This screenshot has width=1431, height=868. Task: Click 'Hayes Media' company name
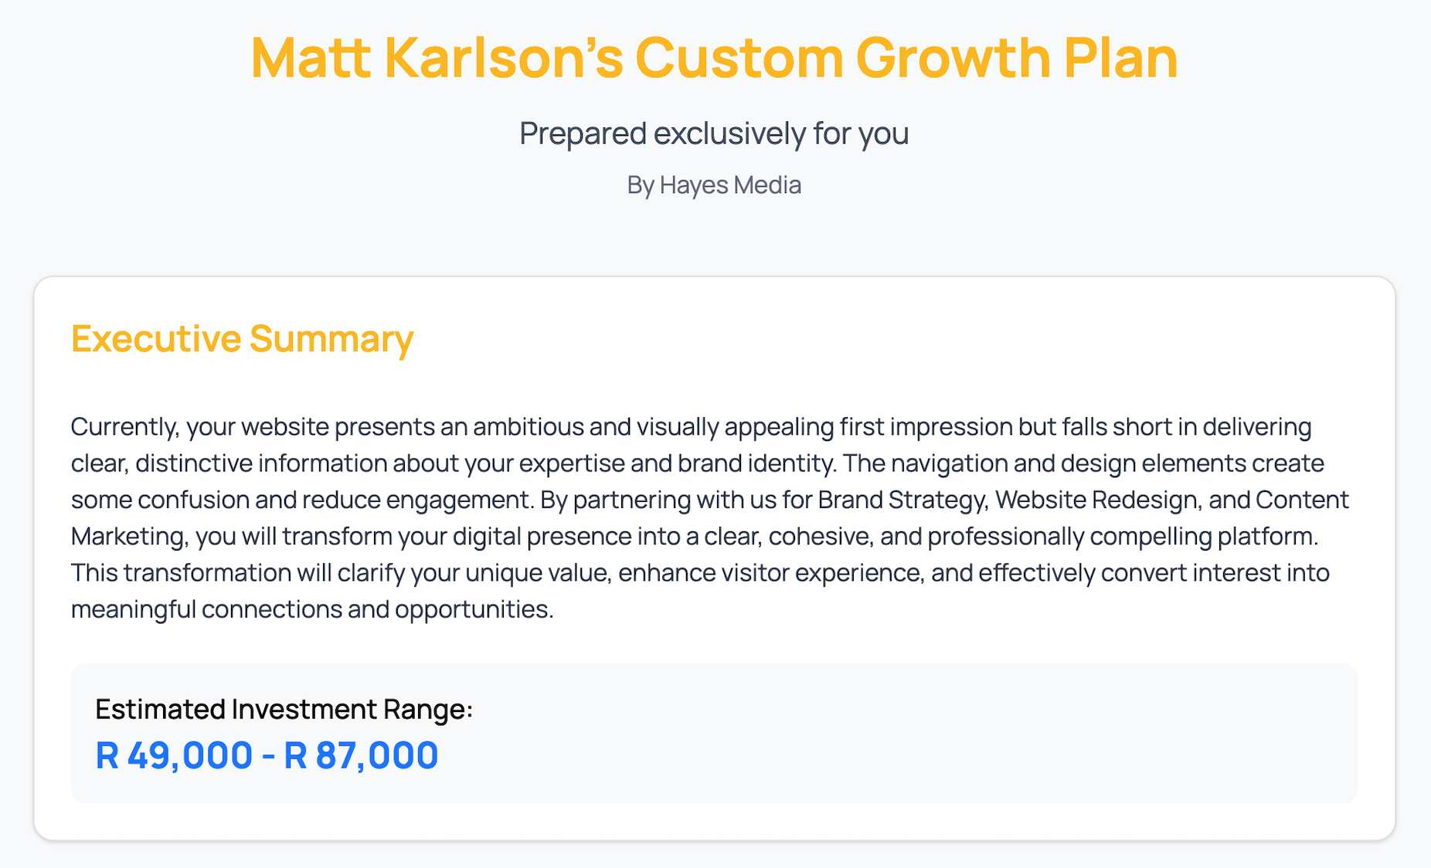[x=730, y=185]
